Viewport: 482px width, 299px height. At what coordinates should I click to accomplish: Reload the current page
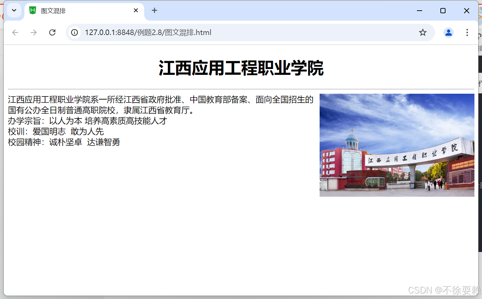point(52,33)
